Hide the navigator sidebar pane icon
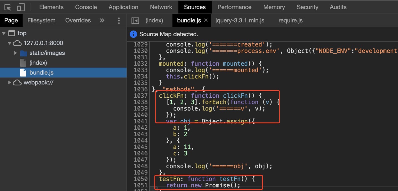Viewport: 398px width, 191px height. point(135,21)
